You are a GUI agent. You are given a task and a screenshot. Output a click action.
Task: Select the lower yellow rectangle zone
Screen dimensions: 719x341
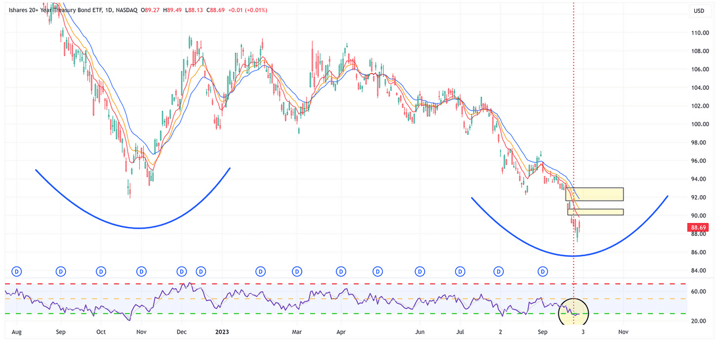click(595, 212)
